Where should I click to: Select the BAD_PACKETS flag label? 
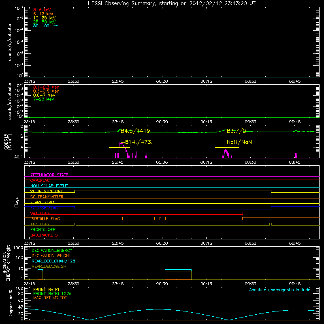point(44,235)
